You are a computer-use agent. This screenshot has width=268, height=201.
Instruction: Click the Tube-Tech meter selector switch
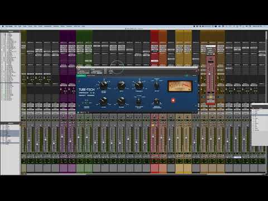pyautogui.click(x=157, y=85)
